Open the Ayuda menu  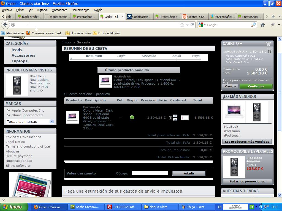pyautogui.click(x=98, y=10)
